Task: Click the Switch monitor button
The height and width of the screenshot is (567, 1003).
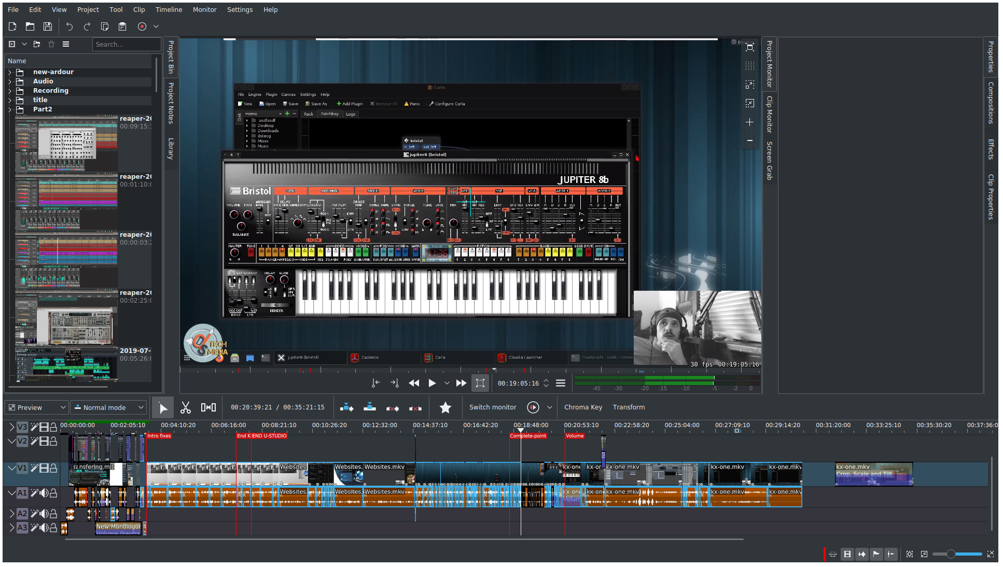Action: coord(492,407)
